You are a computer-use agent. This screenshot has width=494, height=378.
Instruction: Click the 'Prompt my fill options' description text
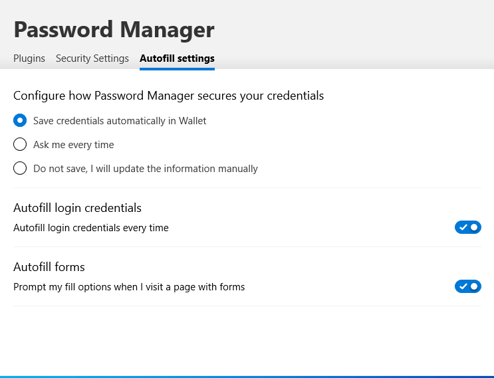pos(129,287)
